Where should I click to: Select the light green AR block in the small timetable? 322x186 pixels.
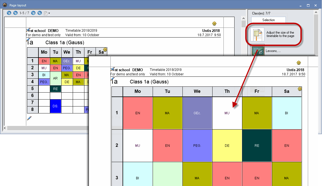[x=55, y=78]
